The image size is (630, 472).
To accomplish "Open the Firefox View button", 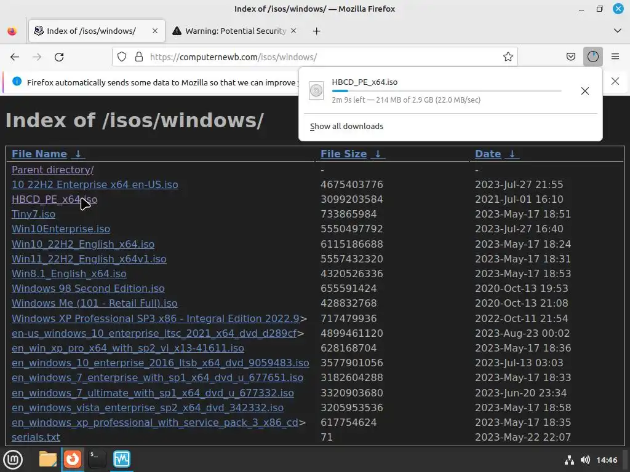I will pyautogui.click(x=12, y=31).
